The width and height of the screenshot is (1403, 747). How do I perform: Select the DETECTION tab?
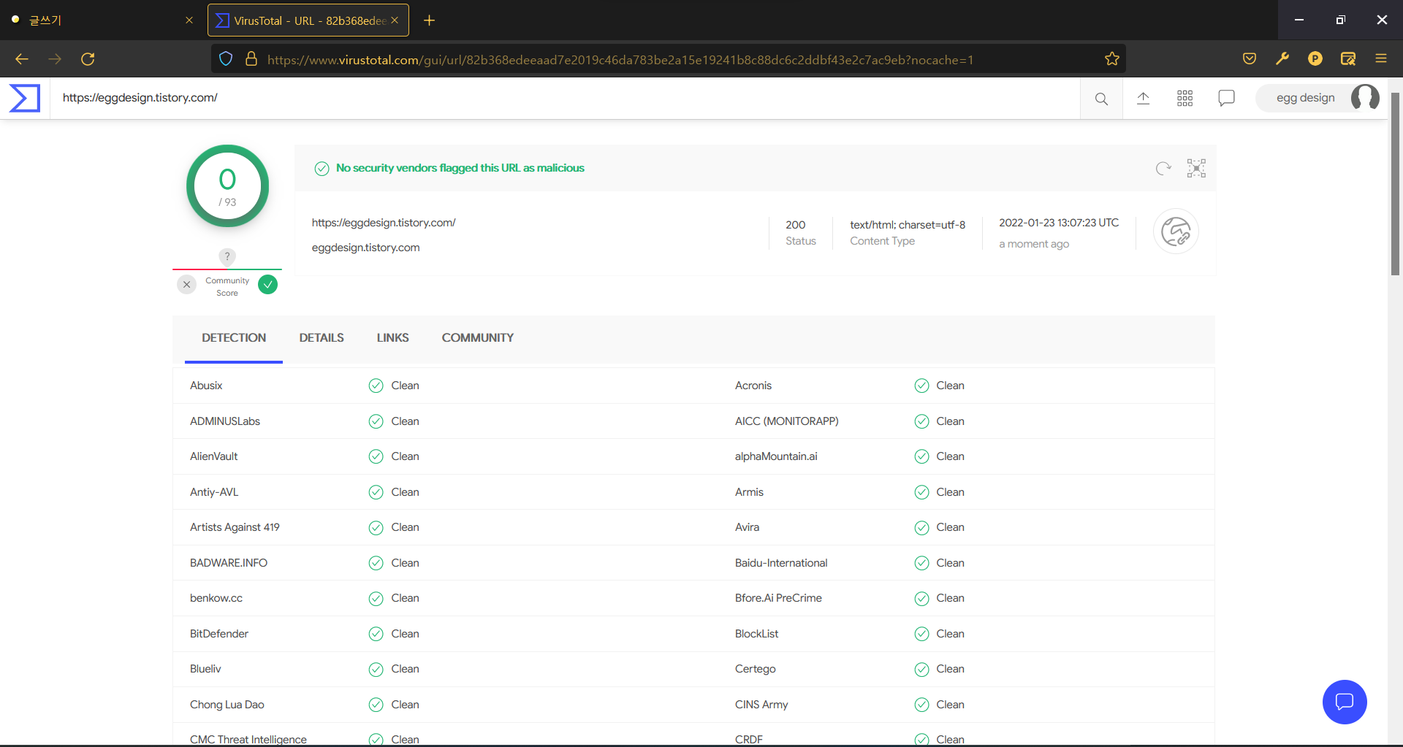(x=234, y=338)
